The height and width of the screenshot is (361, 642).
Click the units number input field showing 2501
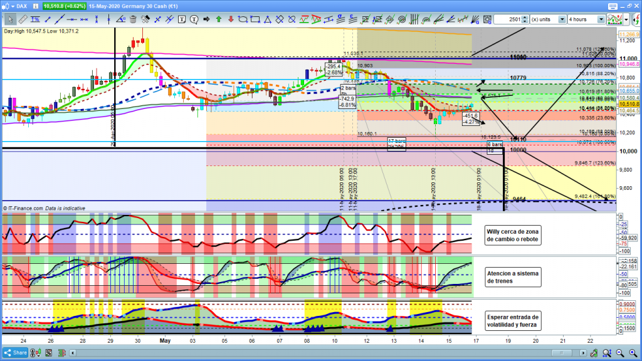click(506, 19)
